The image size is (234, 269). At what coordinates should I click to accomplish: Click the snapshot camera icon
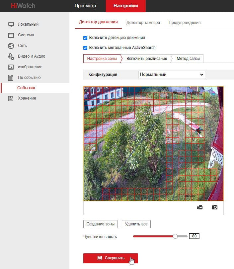click(x=215, y=207)
